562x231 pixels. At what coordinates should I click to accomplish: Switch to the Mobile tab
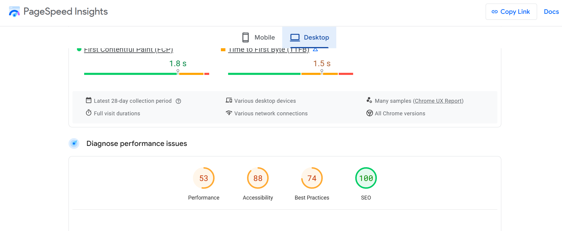point(258,37)
